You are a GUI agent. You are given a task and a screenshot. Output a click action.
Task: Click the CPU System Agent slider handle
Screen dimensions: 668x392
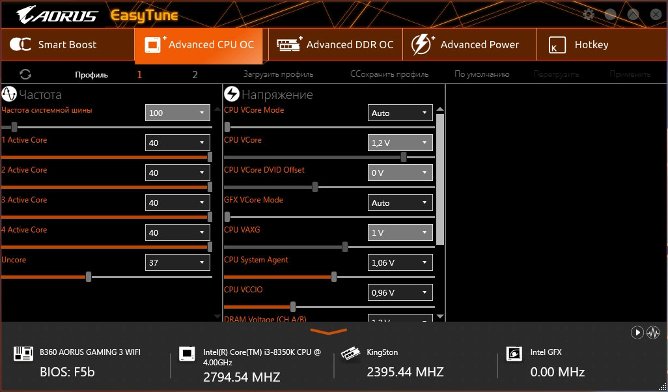point(334,277)
